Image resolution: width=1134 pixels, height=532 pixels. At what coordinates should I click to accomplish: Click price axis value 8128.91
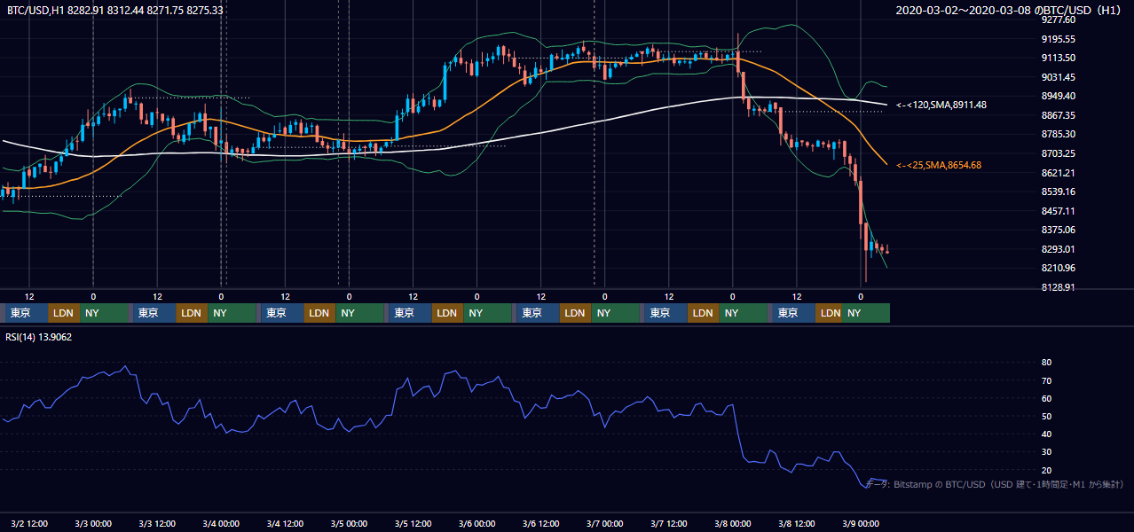click(1059, 287)
